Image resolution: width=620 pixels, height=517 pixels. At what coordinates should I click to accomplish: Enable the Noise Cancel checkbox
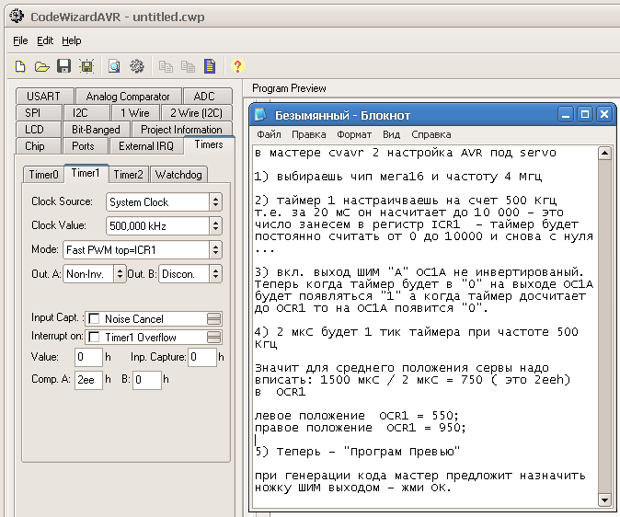tap(94, 318)
